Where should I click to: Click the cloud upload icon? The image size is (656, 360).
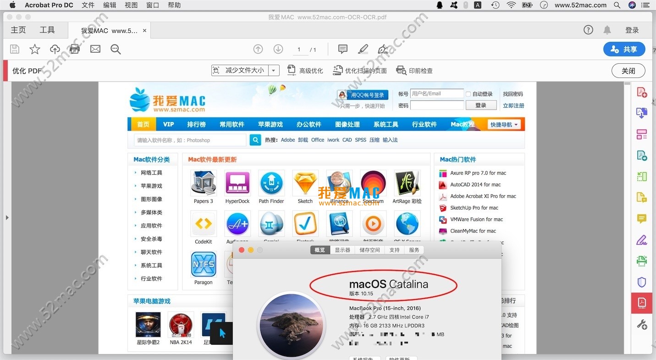pos(55,49)
